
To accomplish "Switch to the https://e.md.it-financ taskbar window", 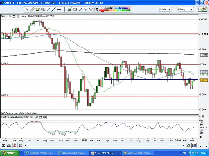I will pos(72,153).
